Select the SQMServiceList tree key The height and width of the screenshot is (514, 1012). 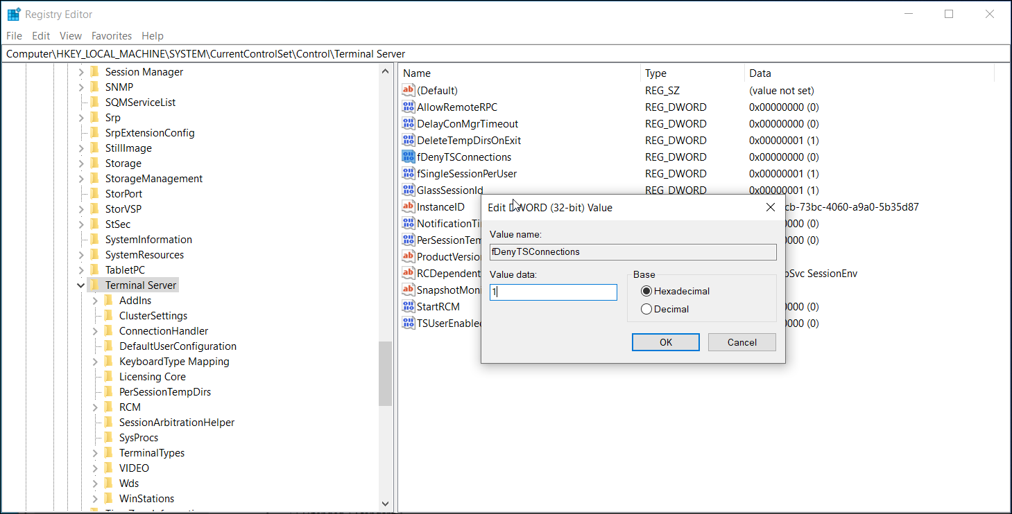coord(140,103)
